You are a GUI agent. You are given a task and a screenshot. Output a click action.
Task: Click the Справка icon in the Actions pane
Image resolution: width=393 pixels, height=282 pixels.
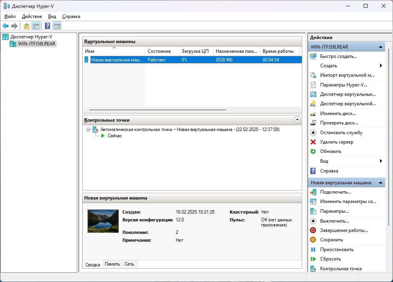pos(313,171)
